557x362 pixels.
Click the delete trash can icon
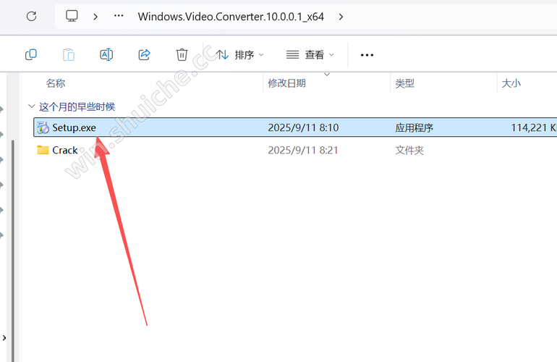182,55
